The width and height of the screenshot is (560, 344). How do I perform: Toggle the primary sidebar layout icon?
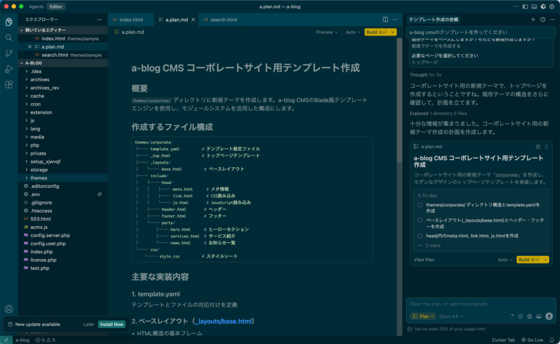point(526,7)
